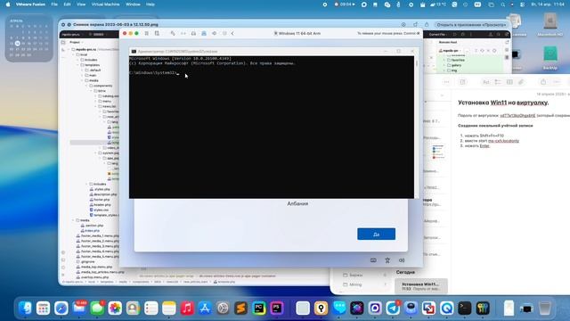Select header.php in project tree
The height and width of the screenshot is (321, 570).
100,204
